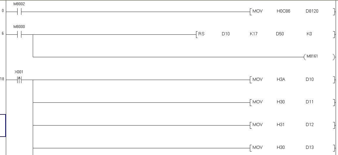Select the X001 rising-edge contact symbol
The image size is (338, 155).
tap(19, 80)
